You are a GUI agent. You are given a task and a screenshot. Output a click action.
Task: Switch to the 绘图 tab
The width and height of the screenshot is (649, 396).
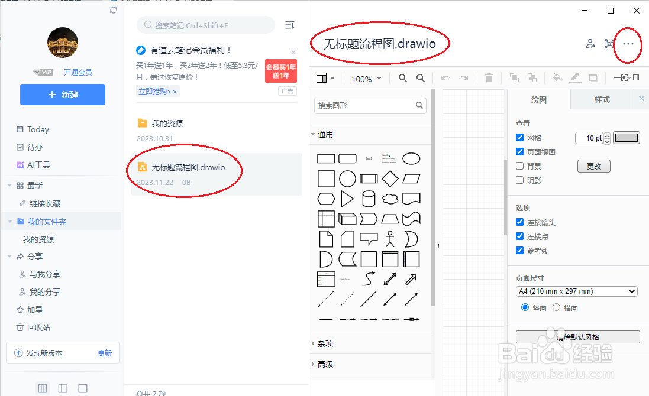click(539, 100)
